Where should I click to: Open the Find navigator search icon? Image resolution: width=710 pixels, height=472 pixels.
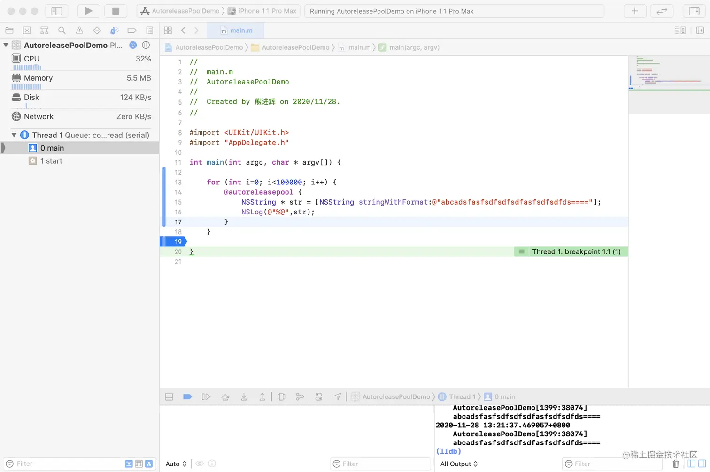pyautogui.click(x=62, y=30)
